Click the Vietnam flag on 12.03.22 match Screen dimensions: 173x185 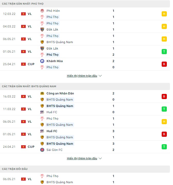[23, 14]
